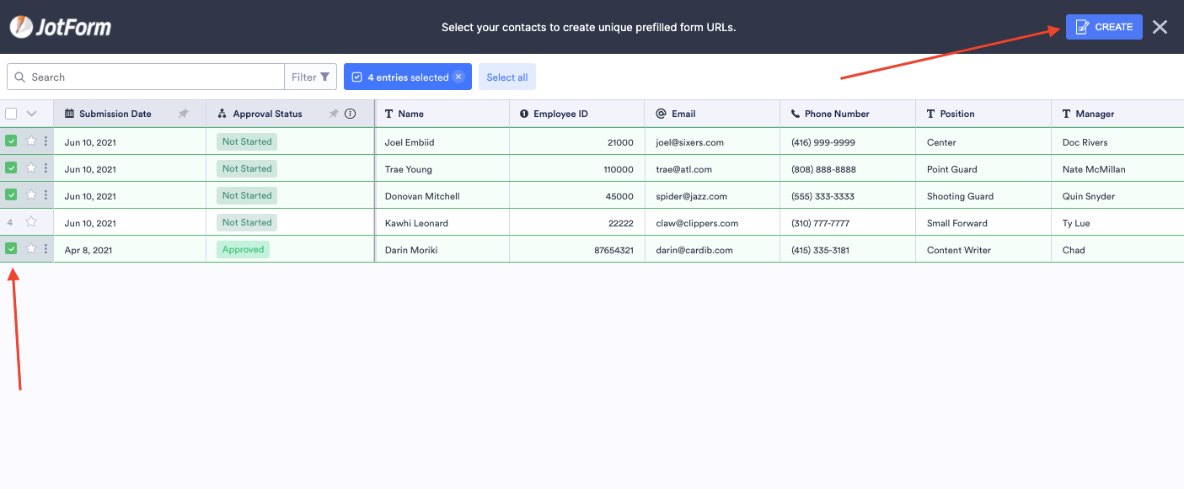The width and height of the screenshot is (1184, 489).
Task: Toggle pin on Submission Date column
Action: [184, 114]
